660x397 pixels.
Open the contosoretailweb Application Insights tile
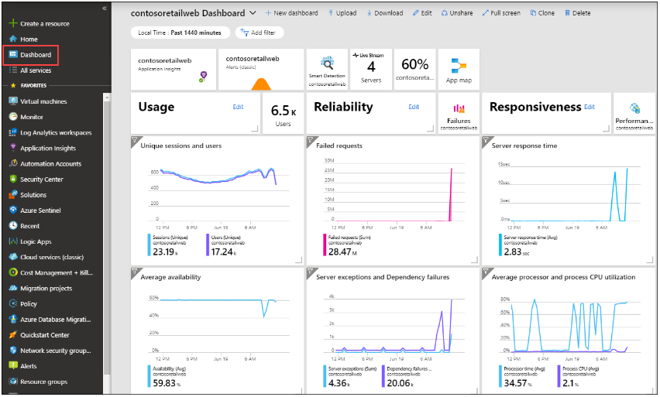(174, 70)
